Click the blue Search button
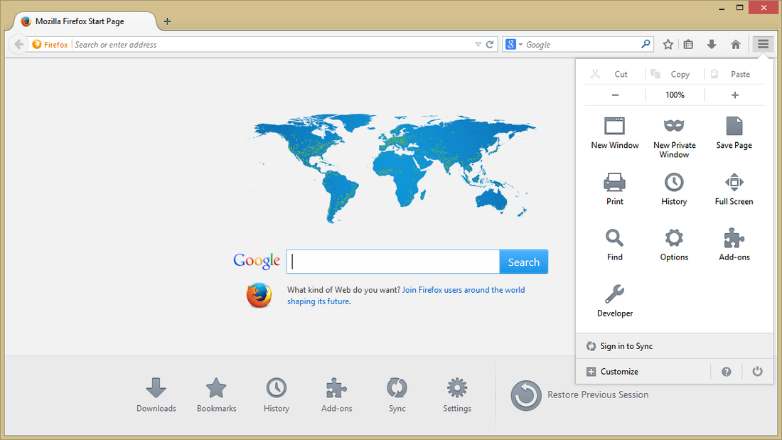This screenshot has height=440, width=782. [524, 262]
